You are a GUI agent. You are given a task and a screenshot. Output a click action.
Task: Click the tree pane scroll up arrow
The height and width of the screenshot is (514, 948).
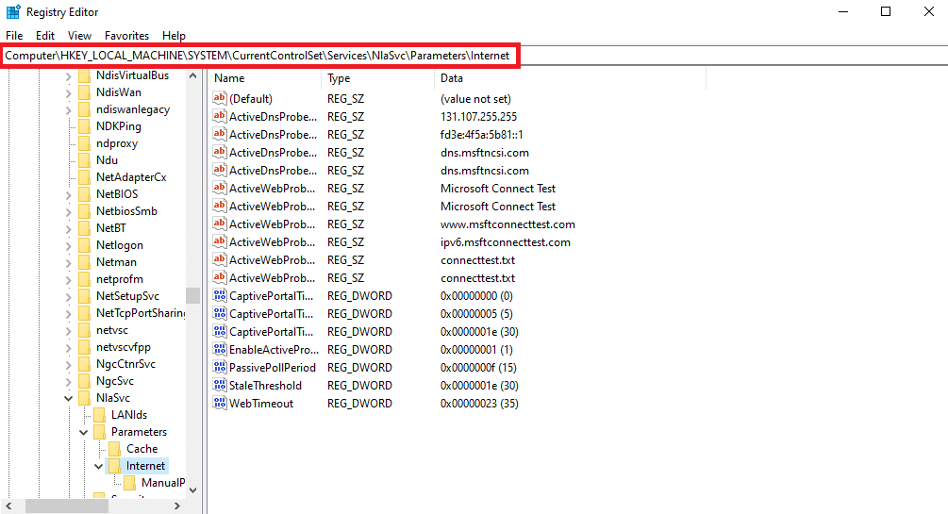point(192,76)
